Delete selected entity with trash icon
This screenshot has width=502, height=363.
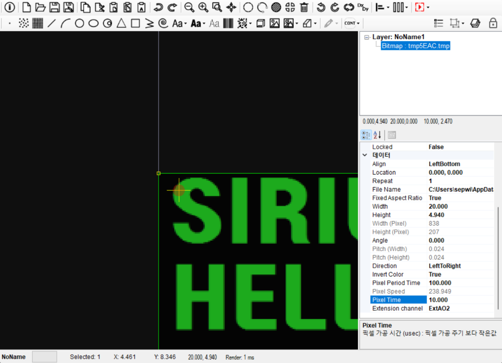pos(304,7)
